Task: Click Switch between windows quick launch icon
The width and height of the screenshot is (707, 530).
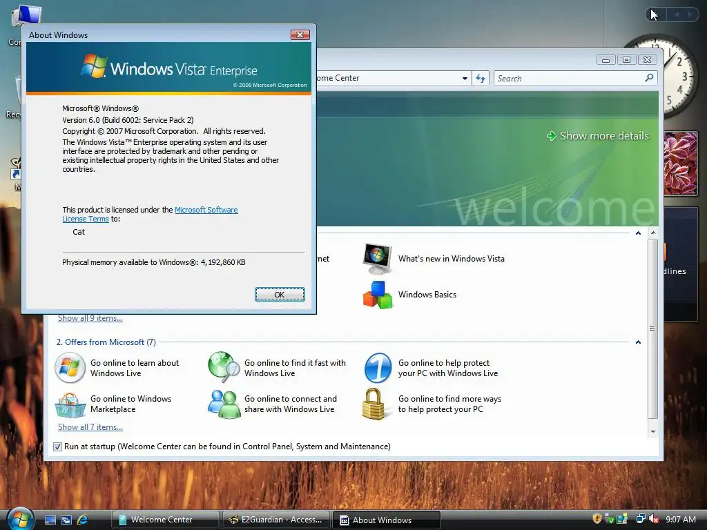Action: point(66,520)
